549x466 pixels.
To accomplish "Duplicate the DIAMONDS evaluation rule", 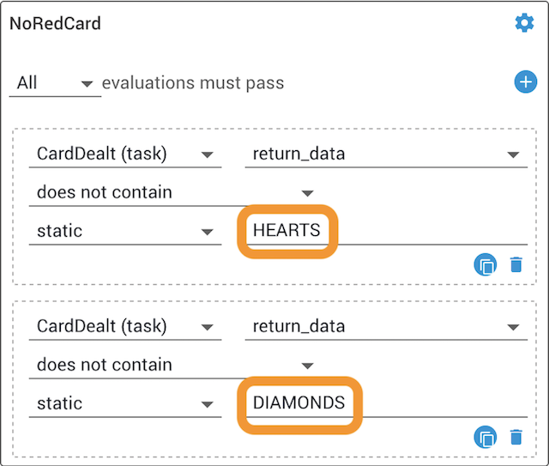I will 486,437.
